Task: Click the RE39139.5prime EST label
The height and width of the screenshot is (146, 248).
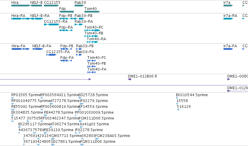Action: [x=59, y=130]
